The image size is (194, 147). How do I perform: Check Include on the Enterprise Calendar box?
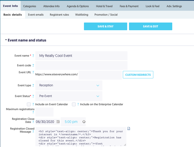[74, 104]
